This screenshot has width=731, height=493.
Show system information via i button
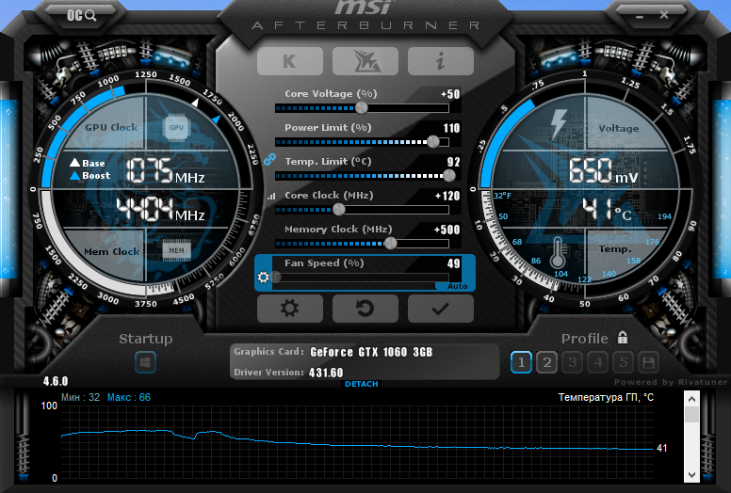(441, 60)
